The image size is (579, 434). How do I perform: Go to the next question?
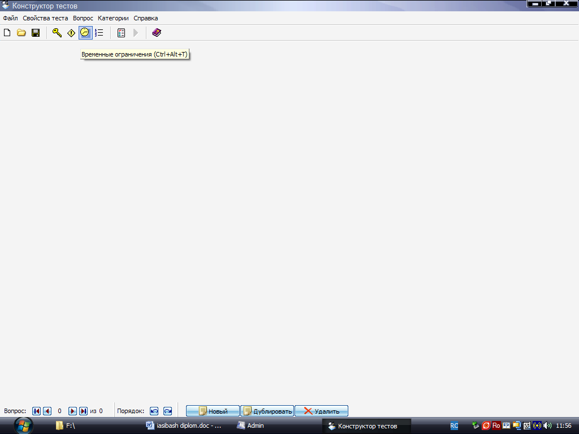click(73, 411)
